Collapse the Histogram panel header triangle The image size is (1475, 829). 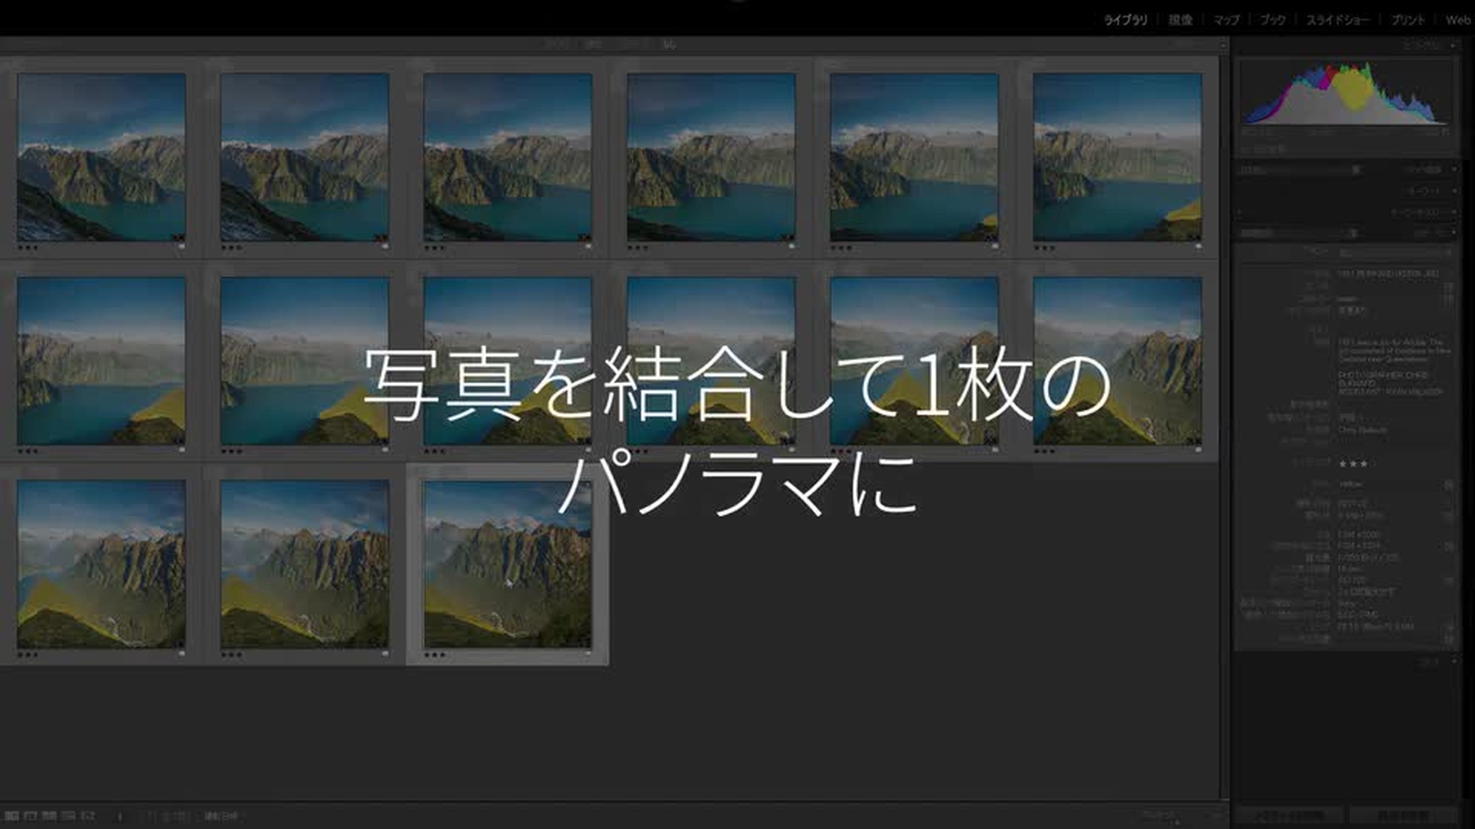pos(1453,46)
